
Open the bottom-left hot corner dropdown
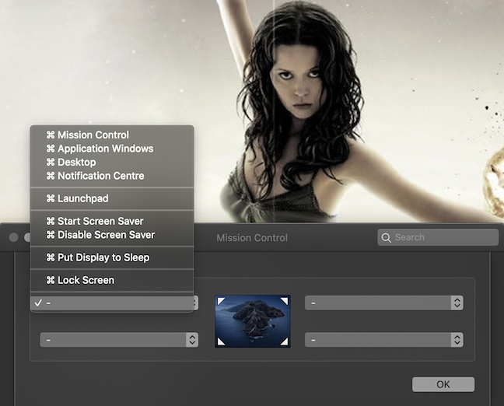point(119,340)
